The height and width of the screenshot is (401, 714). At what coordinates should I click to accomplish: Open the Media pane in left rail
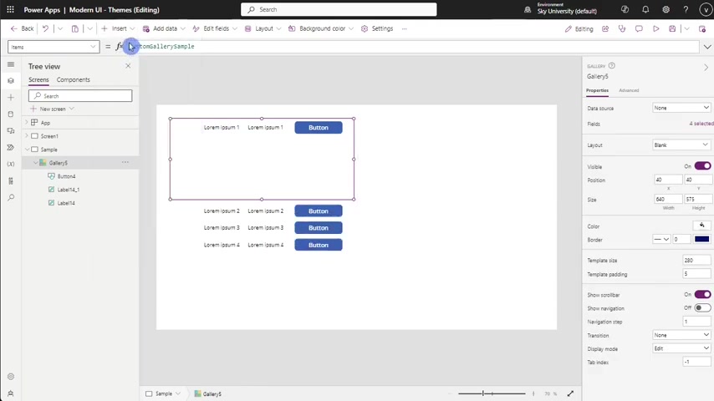10,131
